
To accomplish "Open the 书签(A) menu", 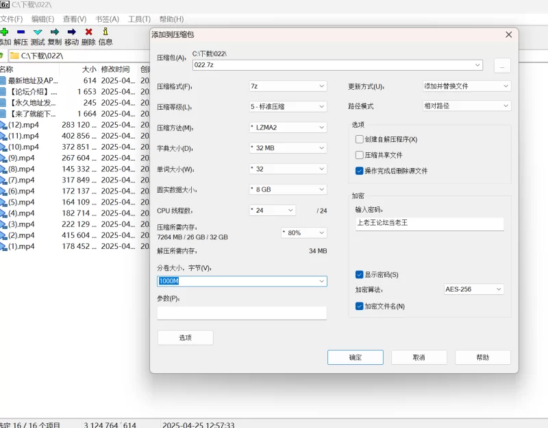I will (108, 19).
